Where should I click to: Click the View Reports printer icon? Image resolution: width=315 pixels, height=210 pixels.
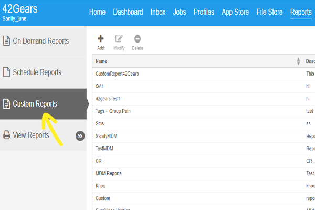pos(7,135)
